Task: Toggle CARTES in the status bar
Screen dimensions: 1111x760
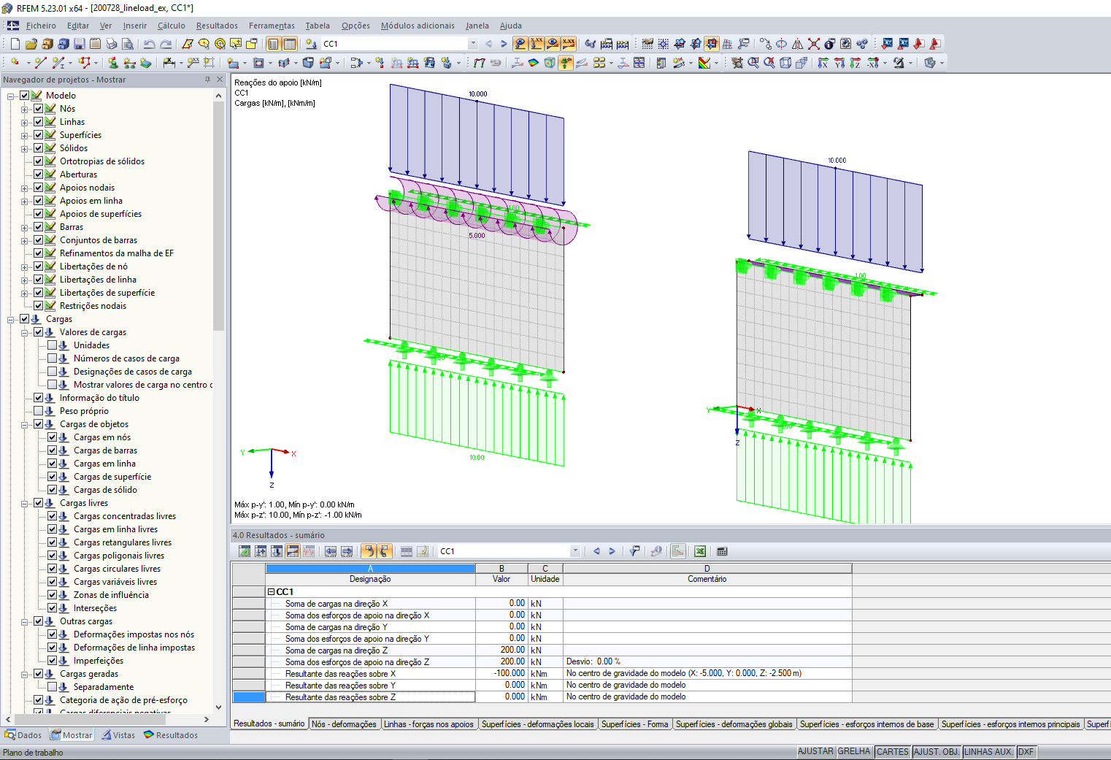Action: 893,752
